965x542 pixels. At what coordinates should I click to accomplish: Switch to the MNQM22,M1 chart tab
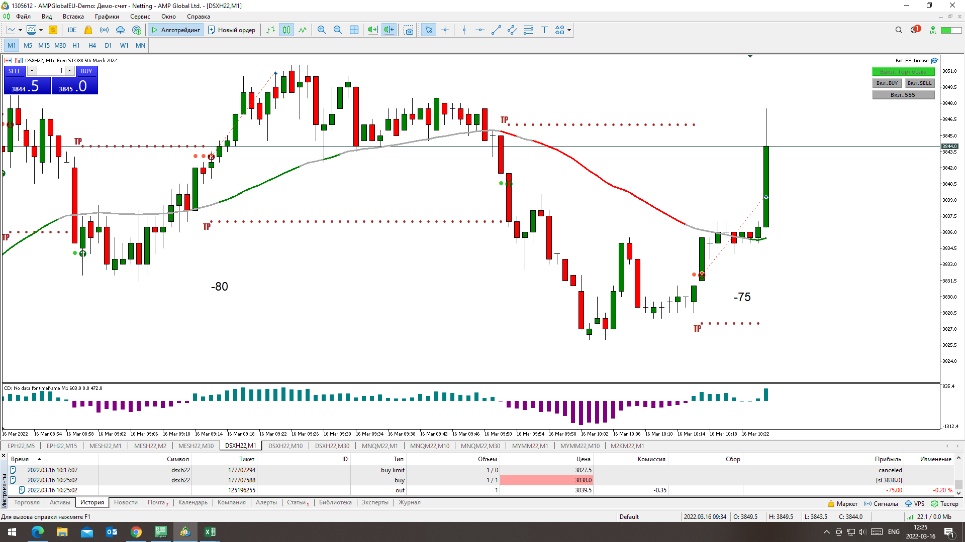379,446
